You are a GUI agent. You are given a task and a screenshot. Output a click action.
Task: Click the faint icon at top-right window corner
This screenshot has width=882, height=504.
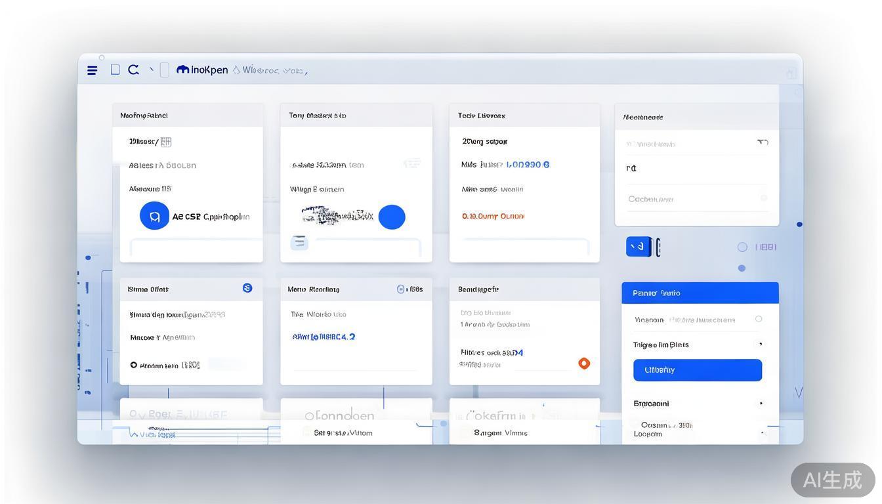point(791,73)
